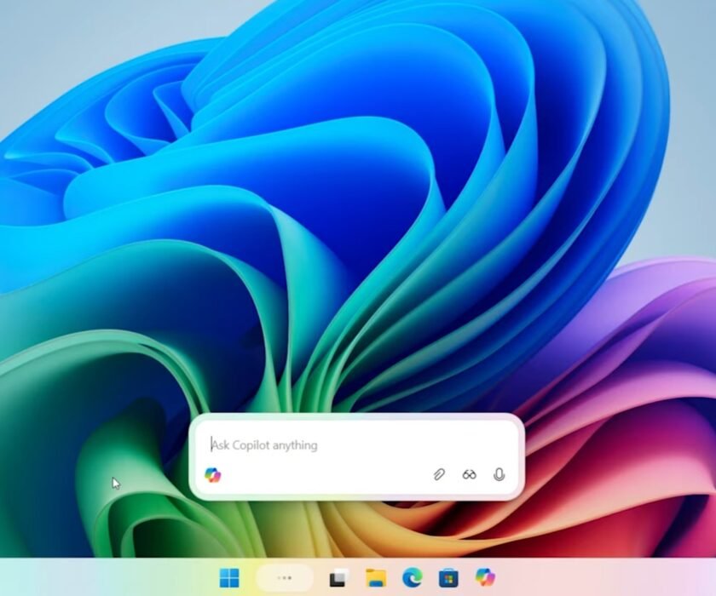This screenshot has width=716, height=596.
Task: Toggle the microphone for voice conversation
Action: [498, 474]
